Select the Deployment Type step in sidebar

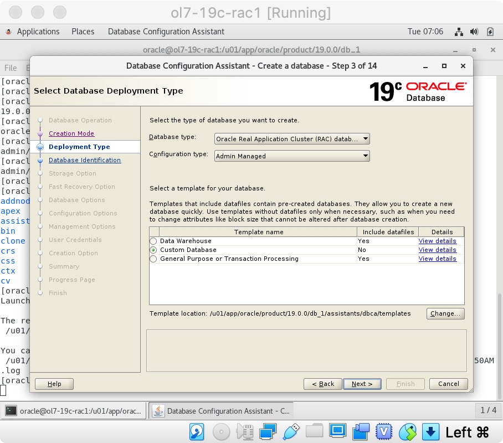(79, 147)
